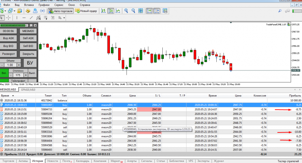Viewport: 302px width, 163px height.
Task: Switch to the Новости tab
Action: coord(52,161)
